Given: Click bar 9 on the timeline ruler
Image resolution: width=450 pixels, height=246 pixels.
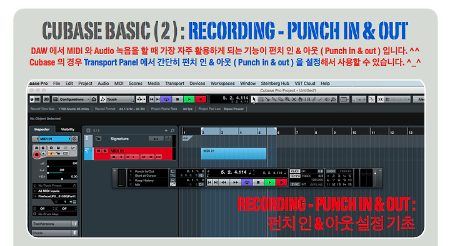Looking at the screenshot, I should point(334,133).
